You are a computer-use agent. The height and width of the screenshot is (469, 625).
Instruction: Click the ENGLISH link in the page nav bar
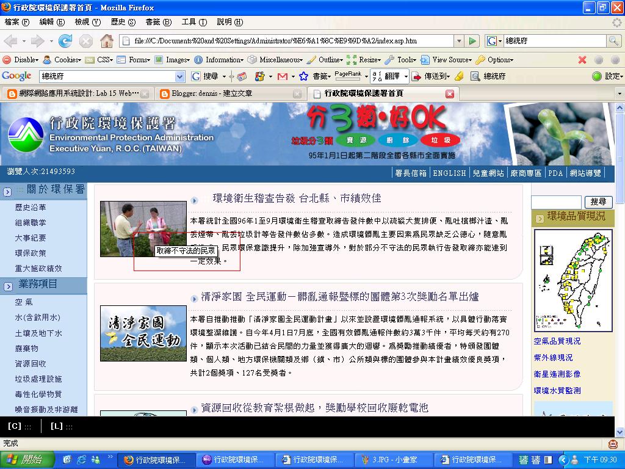449,173
